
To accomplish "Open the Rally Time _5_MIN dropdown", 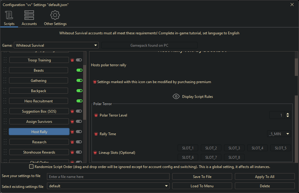I will click(279, 134).
